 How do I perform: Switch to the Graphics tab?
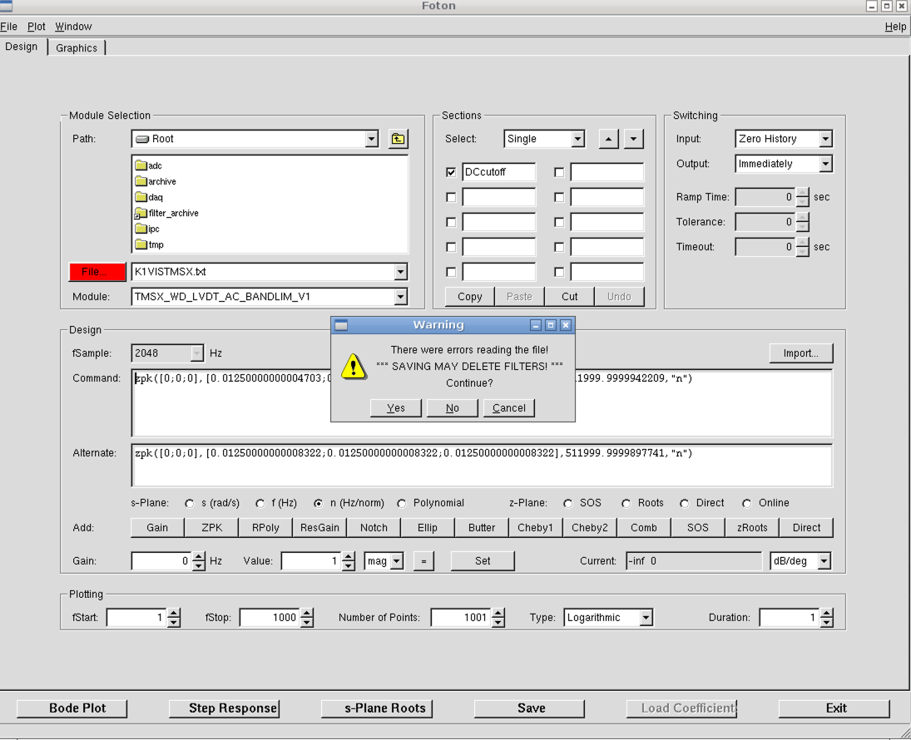pos(77,47)
